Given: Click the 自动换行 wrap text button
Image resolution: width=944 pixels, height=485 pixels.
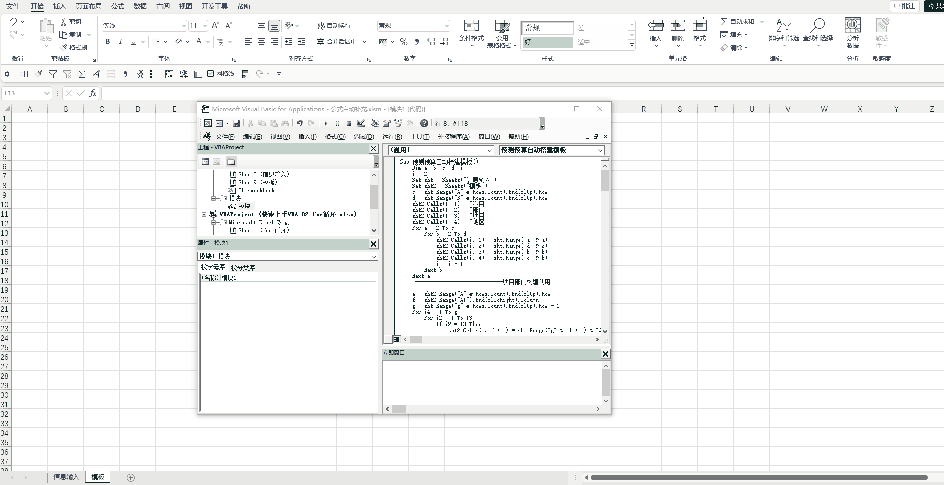Looking at the screenshot, I should (334, 26).
